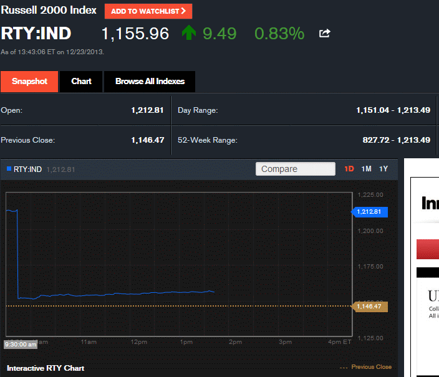The image size is (439, 377).
Task: Click the As of timestamp text
Action: [x=52, y=52]
